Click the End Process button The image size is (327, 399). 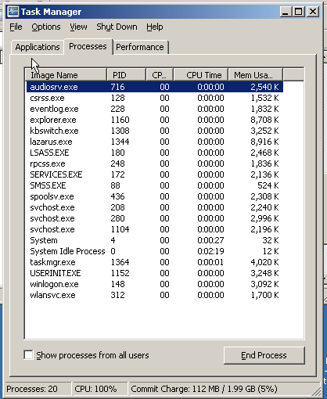(x=264, y=355)
